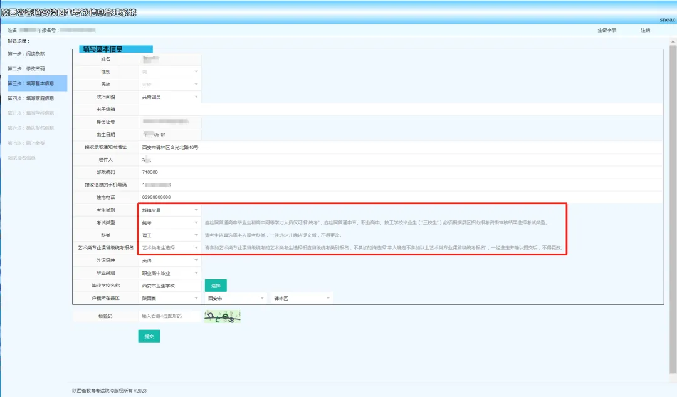Click the 注销 logout link
Image resolution: width=677 pixels, height=397 pixels.
tap(645, 30)
